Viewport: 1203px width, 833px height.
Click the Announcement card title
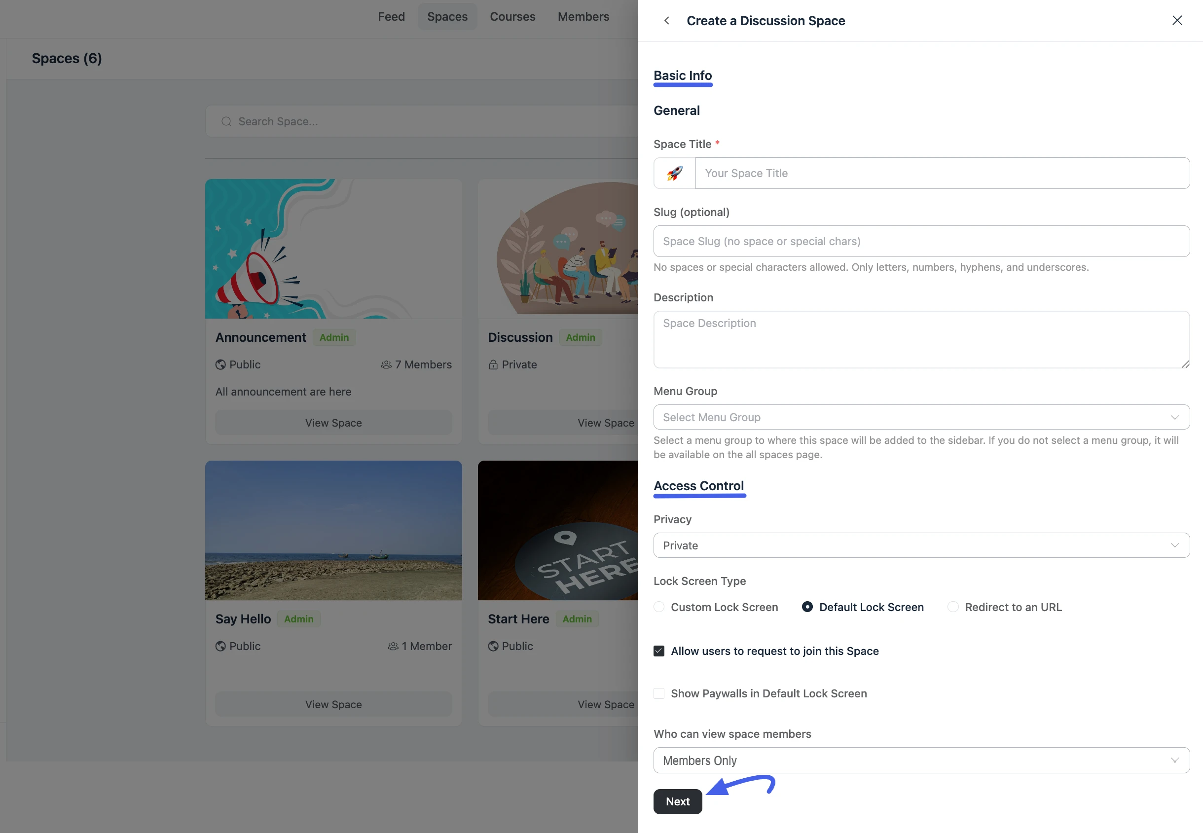point(261,337)
